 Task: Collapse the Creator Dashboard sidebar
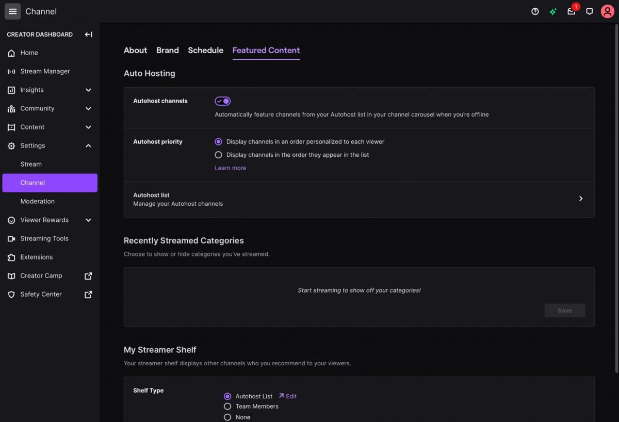pyautogui.click(x=88, y=35)
